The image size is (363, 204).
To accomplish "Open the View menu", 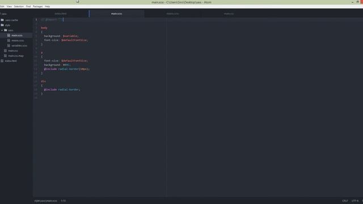I will (9, 6).
